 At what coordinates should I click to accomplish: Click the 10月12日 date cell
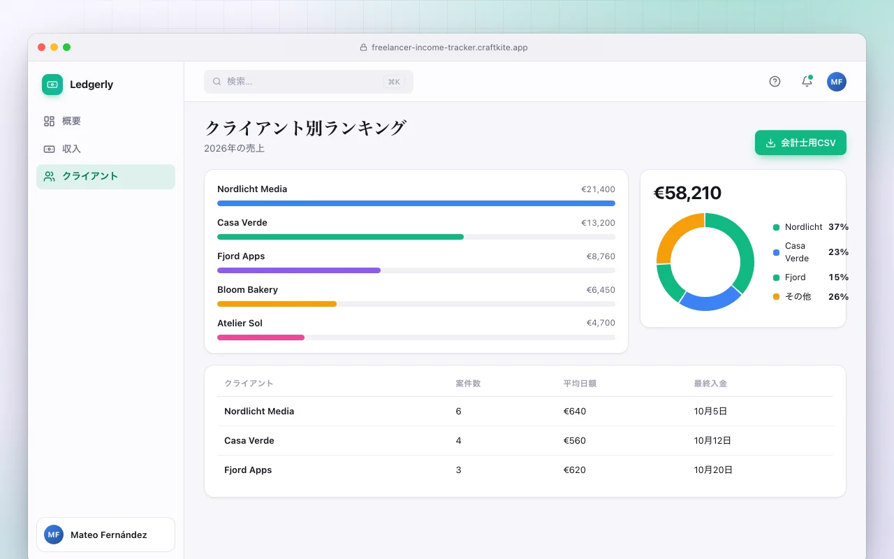(712, 441)
